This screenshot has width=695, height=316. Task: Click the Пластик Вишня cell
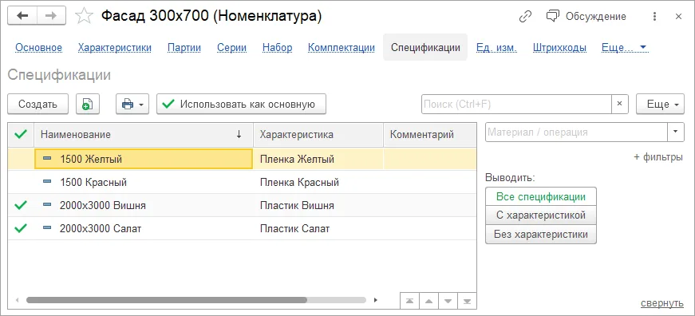(318, 206)
